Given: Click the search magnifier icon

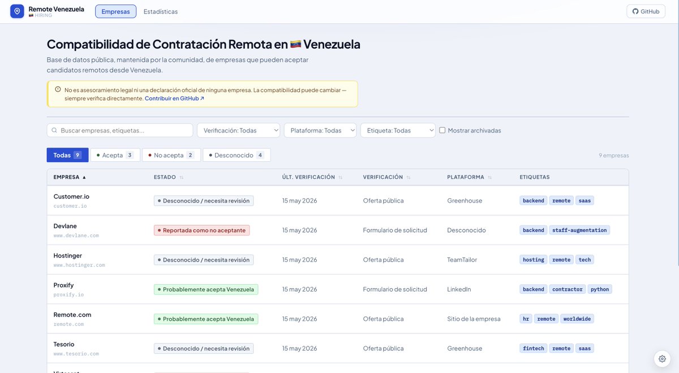Looking at the screenshot, I should point(54,130).
